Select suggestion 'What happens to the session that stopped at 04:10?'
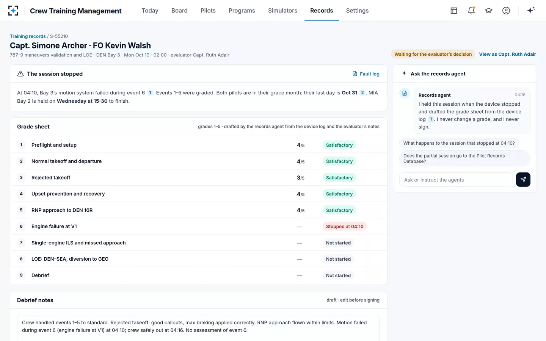The image size is (546, 341). point(459,143)
